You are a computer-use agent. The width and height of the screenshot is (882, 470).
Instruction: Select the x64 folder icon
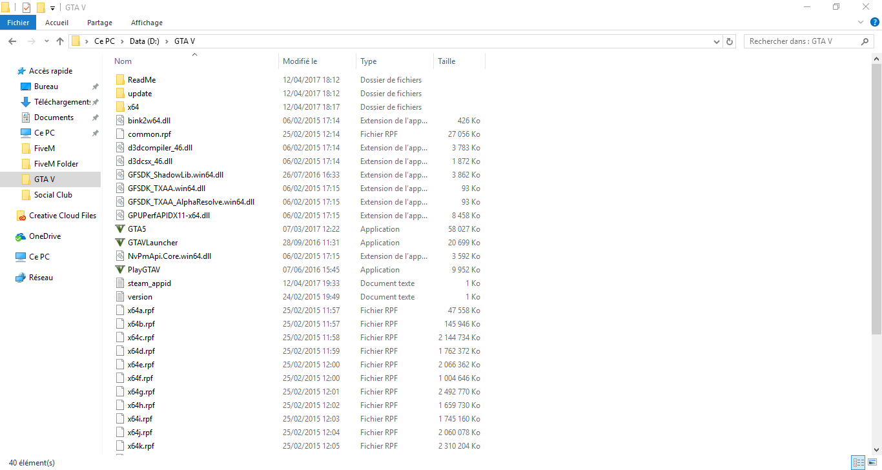click(x=119, y=107)
